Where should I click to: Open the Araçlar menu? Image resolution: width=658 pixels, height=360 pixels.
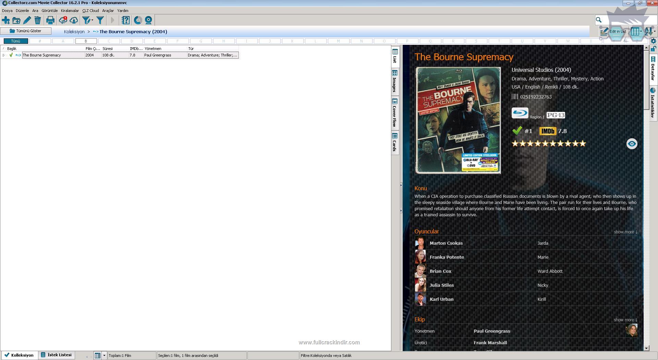108,11
